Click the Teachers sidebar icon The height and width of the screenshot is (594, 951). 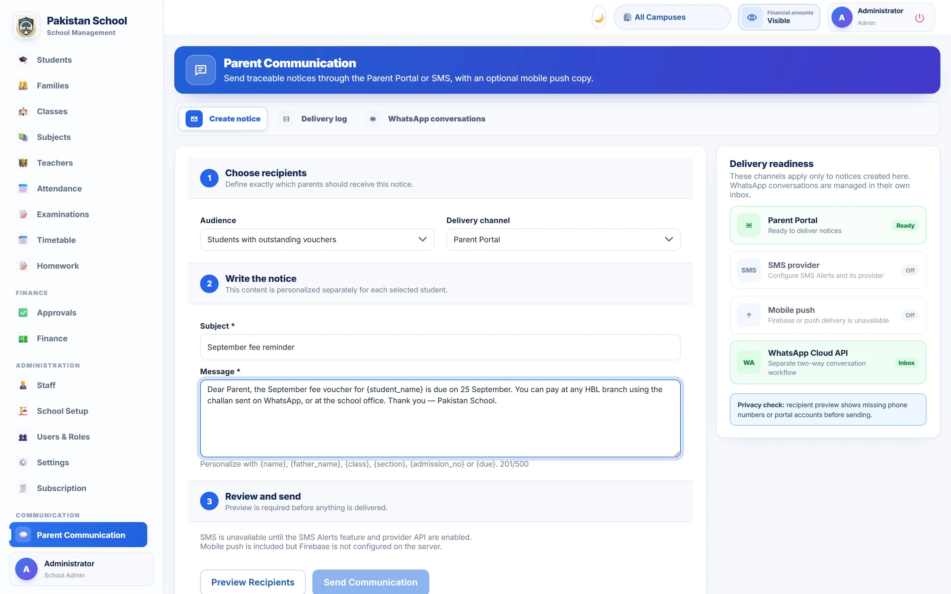(x=23, y=163)
